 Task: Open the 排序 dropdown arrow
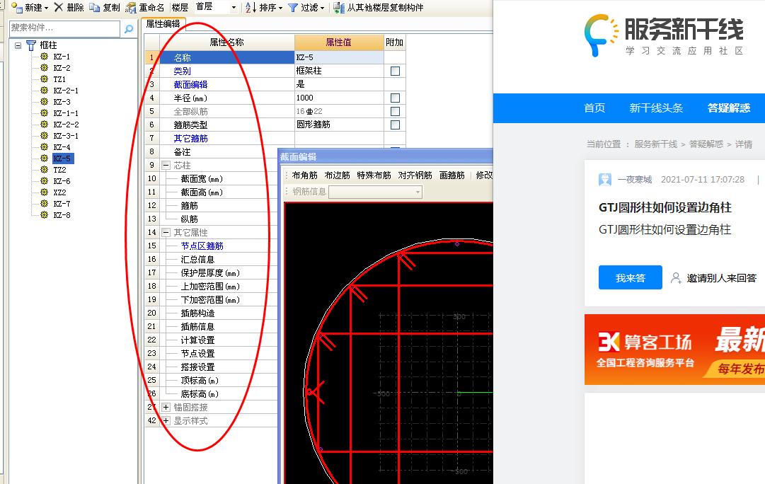pyautogui.click(x=280, y=8)
